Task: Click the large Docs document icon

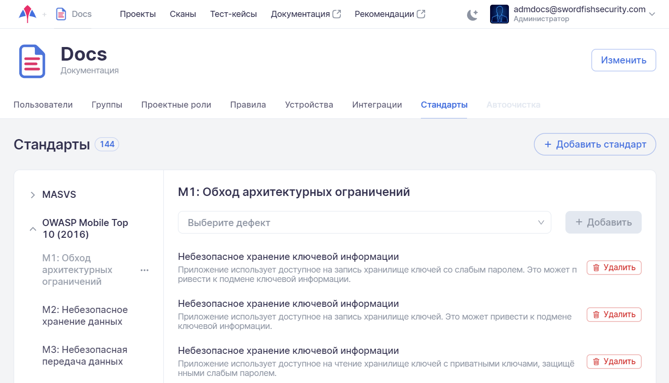Action: (32, 61)
